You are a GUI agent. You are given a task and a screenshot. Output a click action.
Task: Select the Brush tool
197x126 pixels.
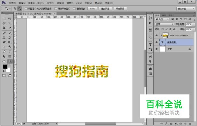pyautogui.click(x=10, y=33)
